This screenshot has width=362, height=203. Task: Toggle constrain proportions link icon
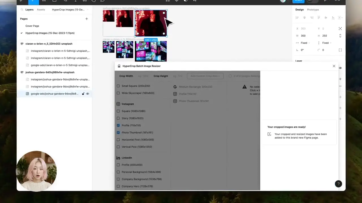coord(340,36)
